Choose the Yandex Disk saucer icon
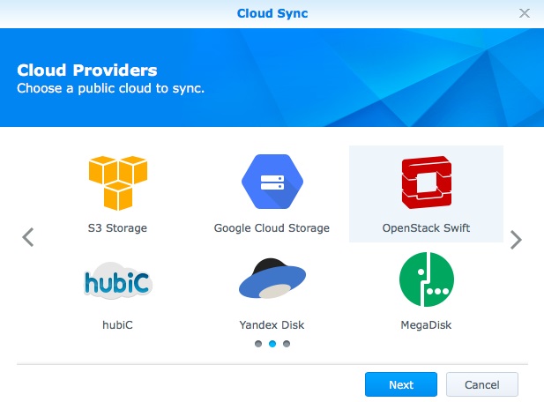 pyautogui.click(x=272, y=279)
